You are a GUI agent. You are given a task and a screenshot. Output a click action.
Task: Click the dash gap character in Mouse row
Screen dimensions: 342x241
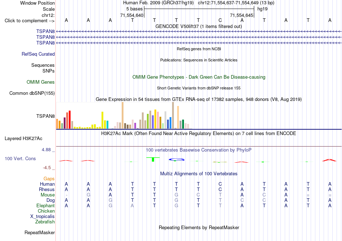67,195
